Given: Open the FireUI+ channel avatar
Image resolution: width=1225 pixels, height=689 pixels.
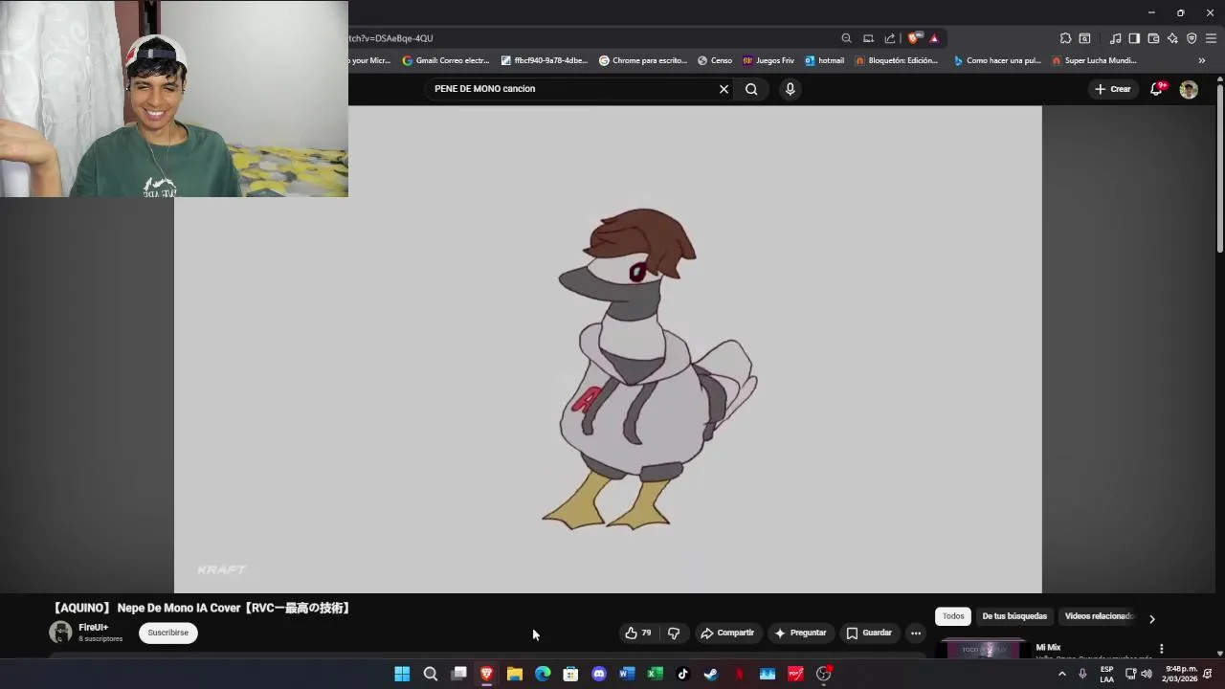Looking at the screenshot, I should click(60, 633).
